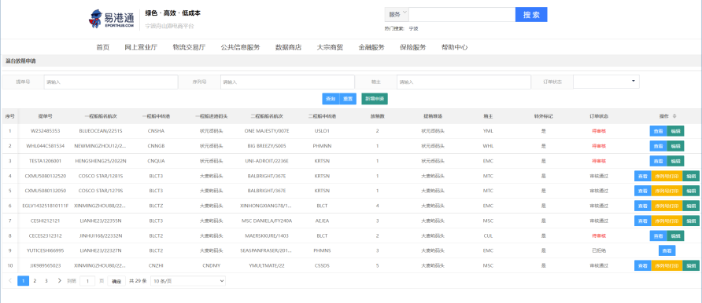Focus the 序列号 filter input
This screenshot has width=702, height=303.
click(x=287, y=82)
